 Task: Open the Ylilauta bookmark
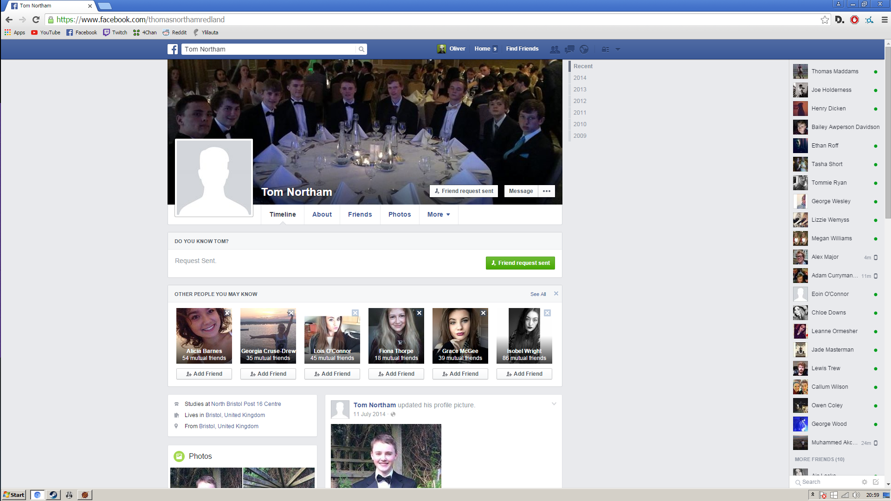pyautogui.click(x=206, y=32)
